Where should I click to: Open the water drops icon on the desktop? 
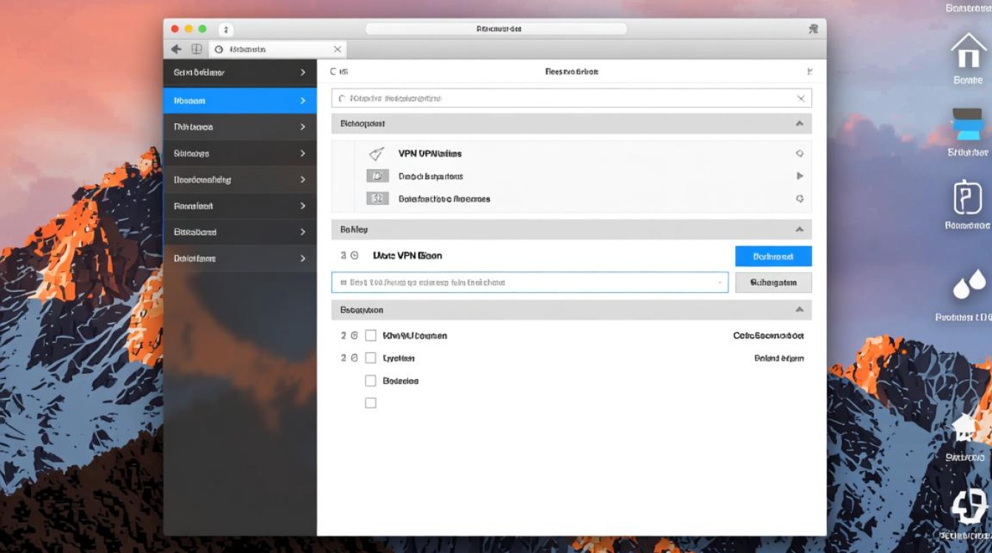969,284
